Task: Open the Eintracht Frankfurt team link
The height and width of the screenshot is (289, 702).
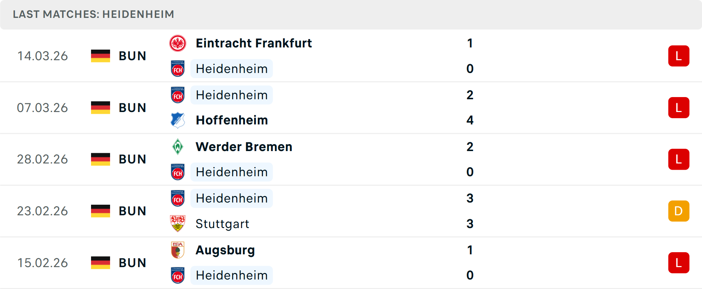Action: (x=254, y=43)
